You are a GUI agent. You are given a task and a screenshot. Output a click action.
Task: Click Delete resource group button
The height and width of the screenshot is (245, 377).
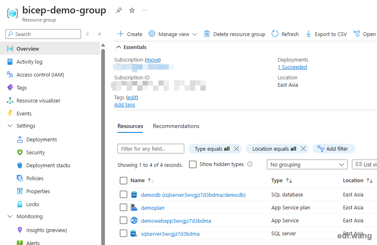235,34
